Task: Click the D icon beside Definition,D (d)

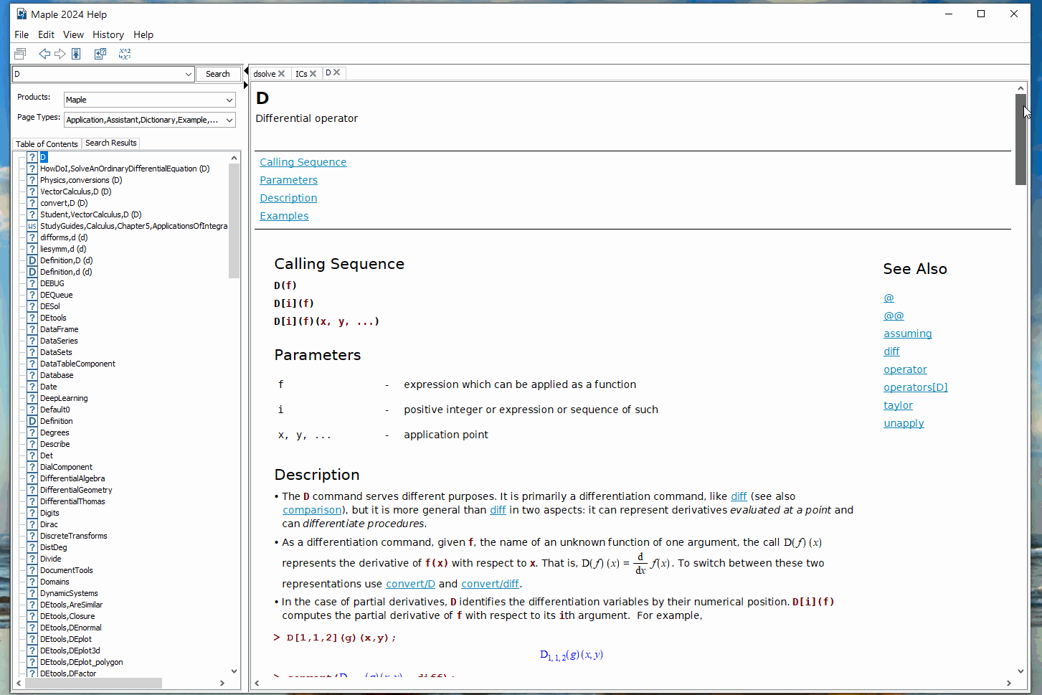Action: pos(32,260)
